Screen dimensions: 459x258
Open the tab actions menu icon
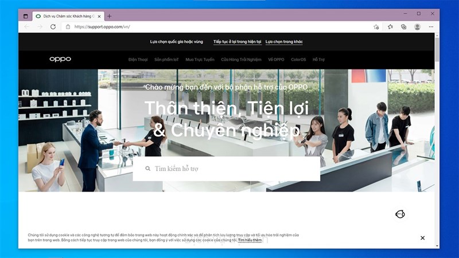(x=25, y=17)
